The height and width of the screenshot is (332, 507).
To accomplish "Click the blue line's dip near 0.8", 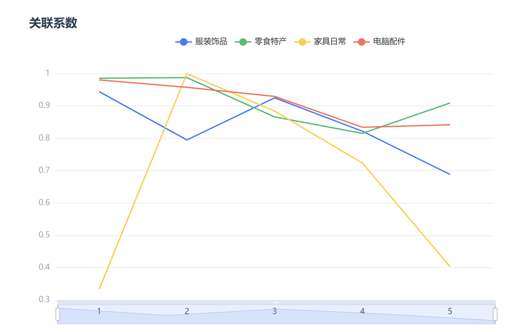I will click(x=187, y=140).
